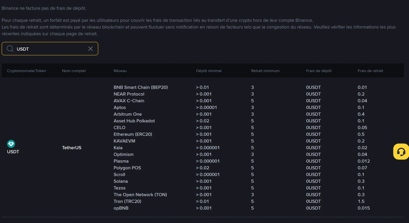Click the 0.012 withdrawal fee for Plasma
The height and width of the screenshot is (223, 409).
pyautogui.click(x=364, y=161)
